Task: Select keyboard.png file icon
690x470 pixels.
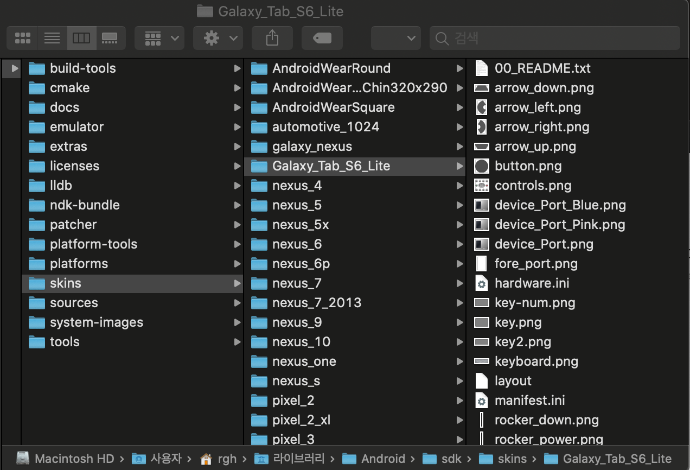Action: click(482, 361)
